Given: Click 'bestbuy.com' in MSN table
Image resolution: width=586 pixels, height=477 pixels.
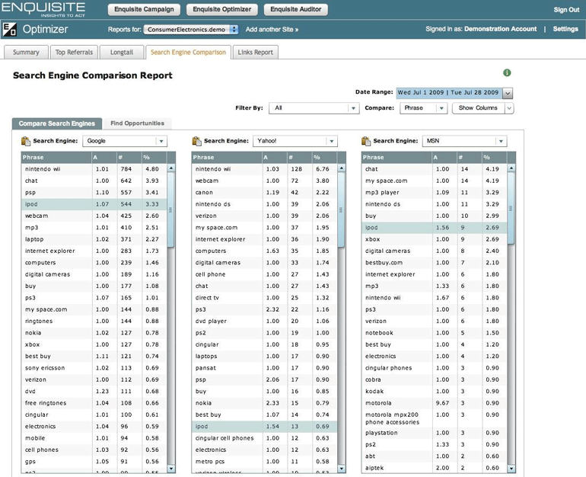Looking at the screenshot, I should 384,263.
